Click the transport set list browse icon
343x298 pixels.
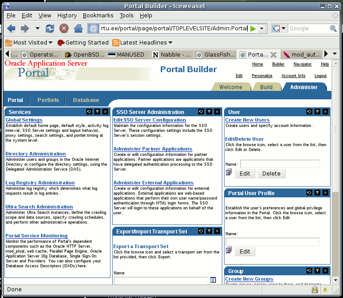point(213,280)
